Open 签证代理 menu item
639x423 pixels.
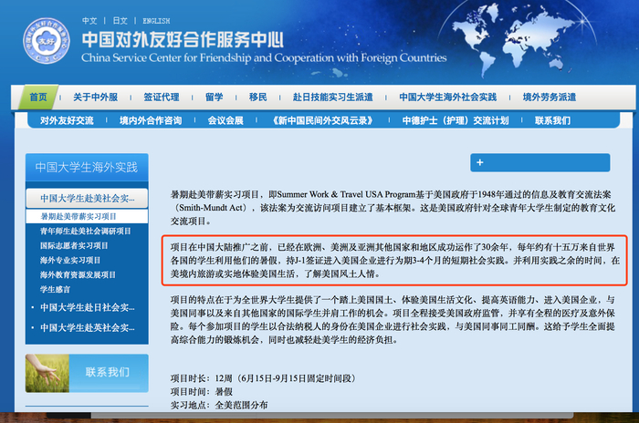tap(162, 97)
